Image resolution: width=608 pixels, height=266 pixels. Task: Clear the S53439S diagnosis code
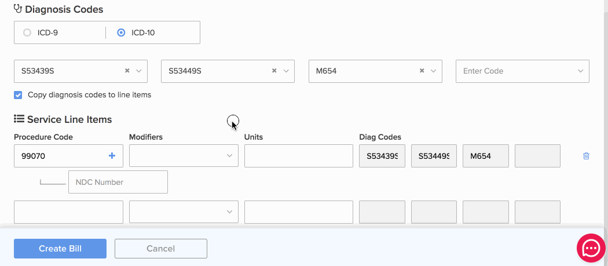point(127,71)
